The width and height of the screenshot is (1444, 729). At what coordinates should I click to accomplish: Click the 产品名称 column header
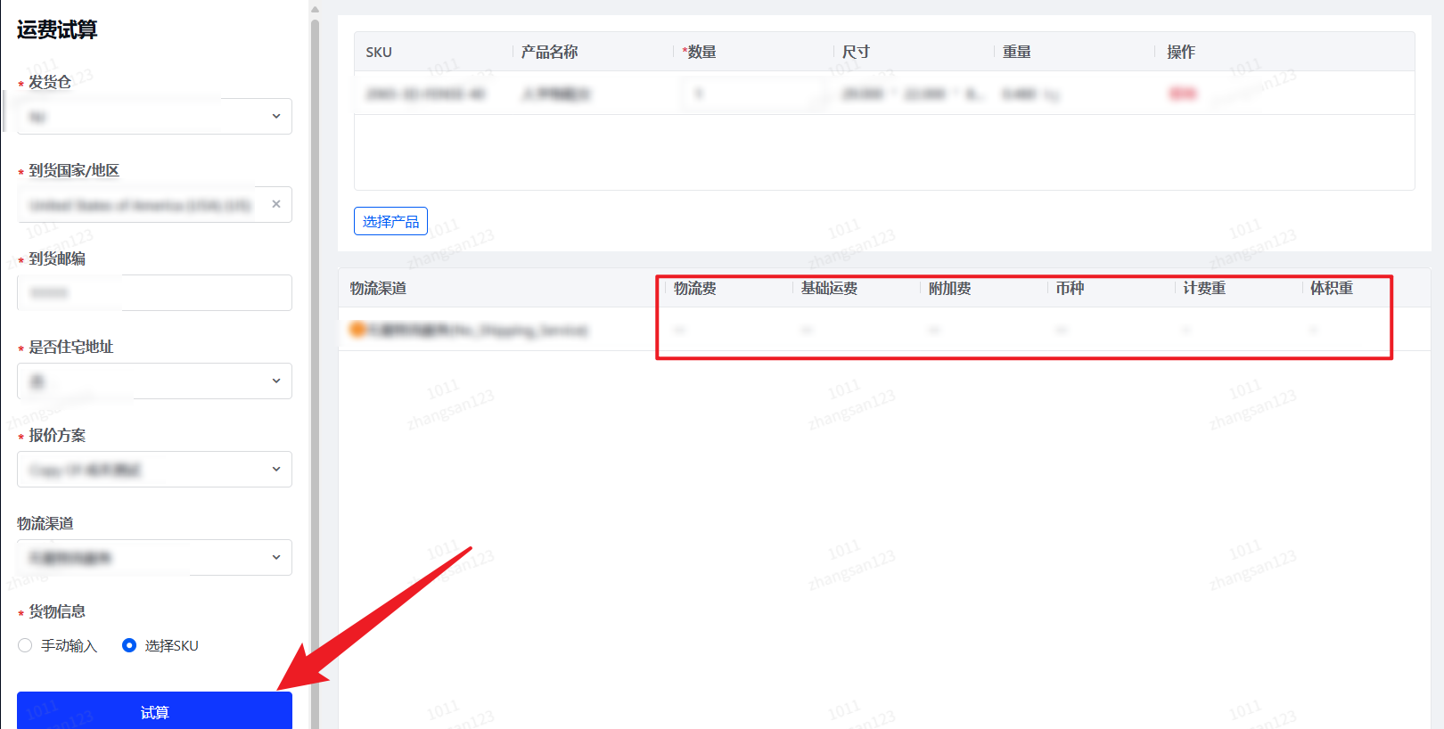[x=549, y=52]
